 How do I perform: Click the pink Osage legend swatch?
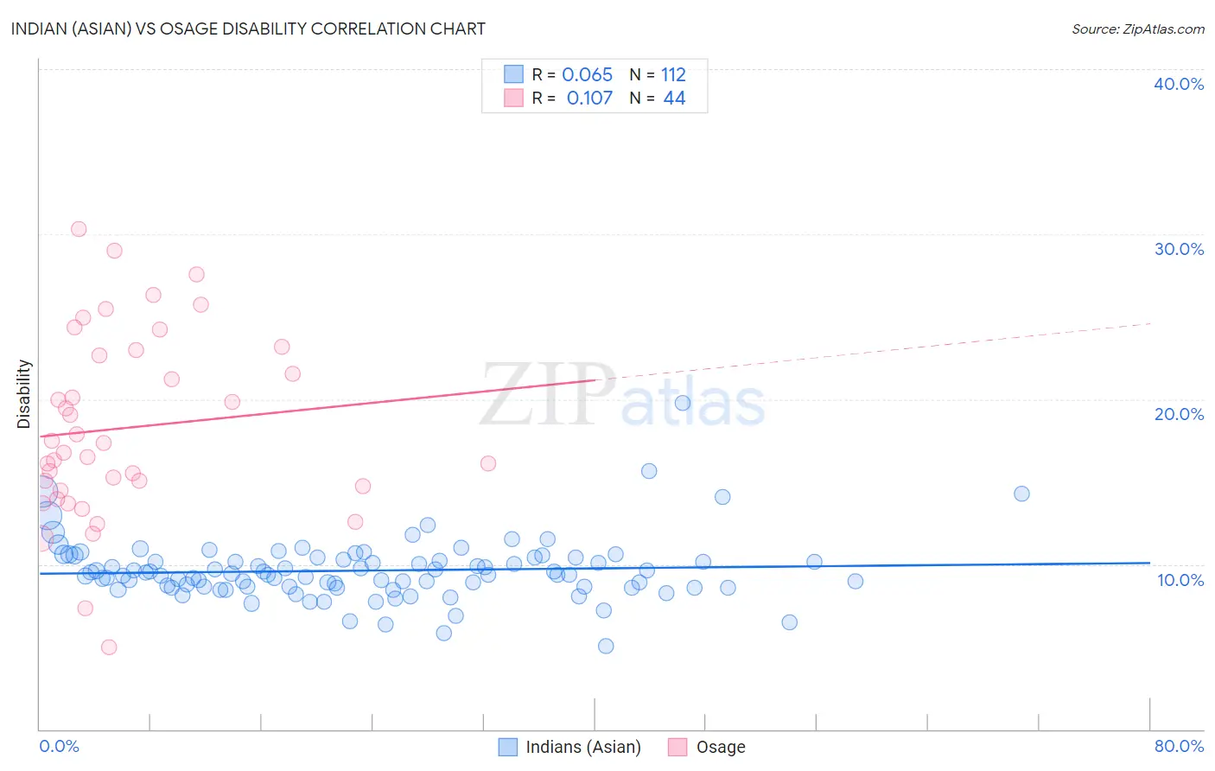pos(677,747)
